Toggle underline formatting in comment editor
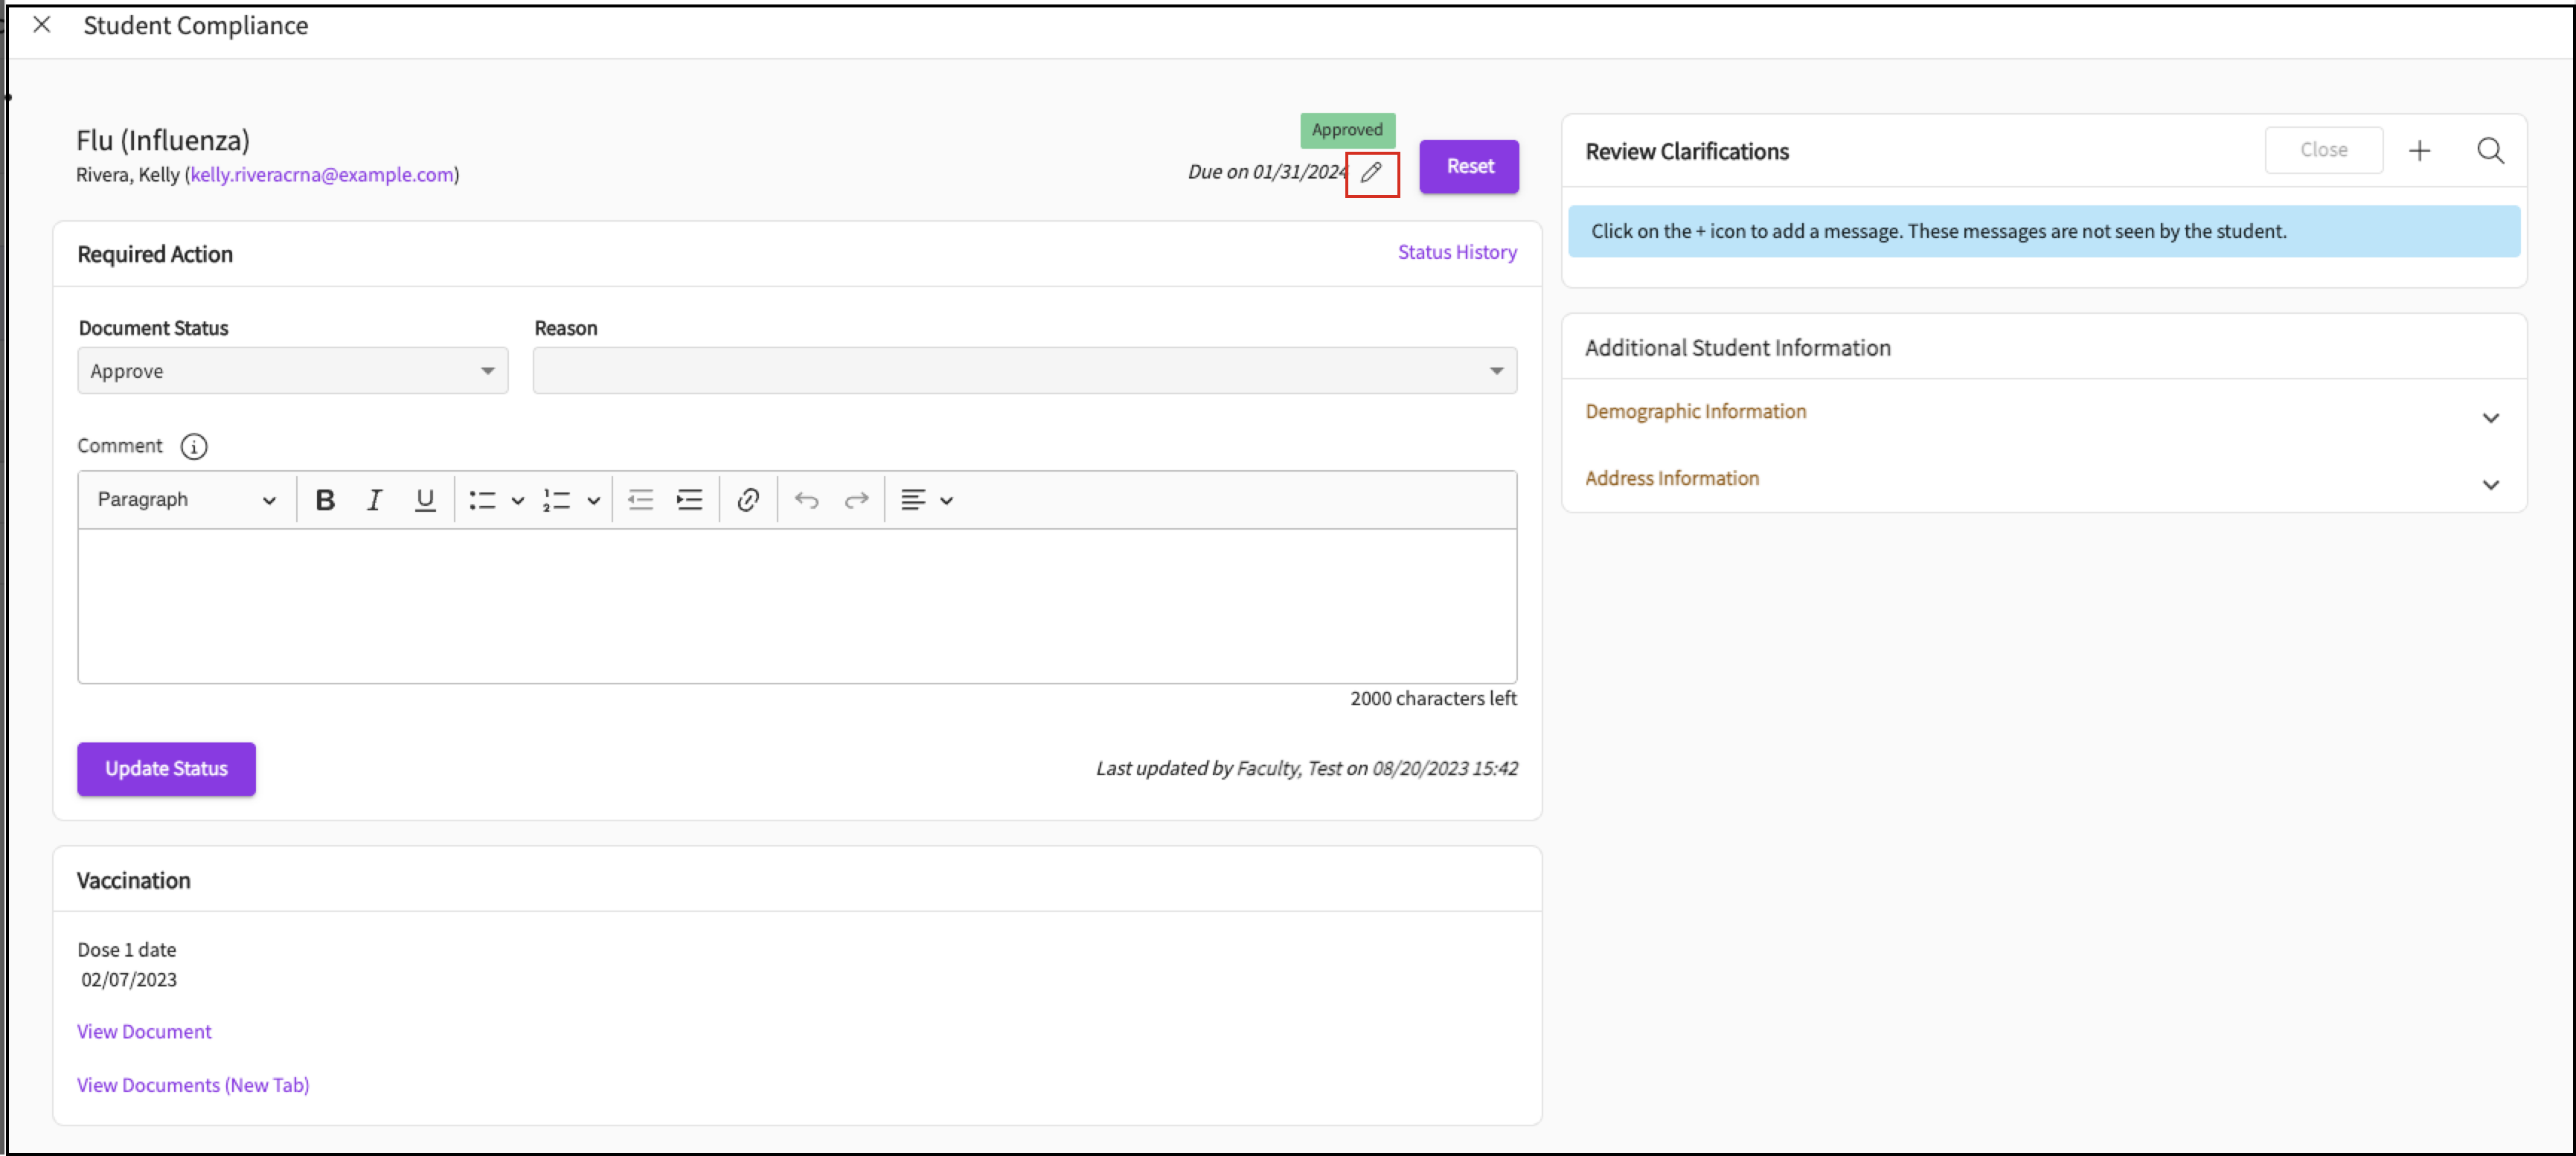 click(425, 500)
